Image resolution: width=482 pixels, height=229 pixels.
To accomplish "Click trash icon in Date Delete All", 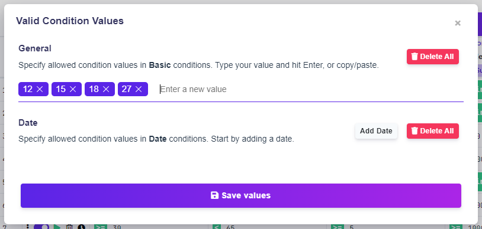I will click(414, 131).
